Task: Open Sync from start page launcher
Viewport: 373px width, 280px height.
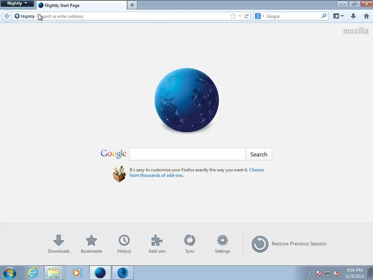Action: 190,244
